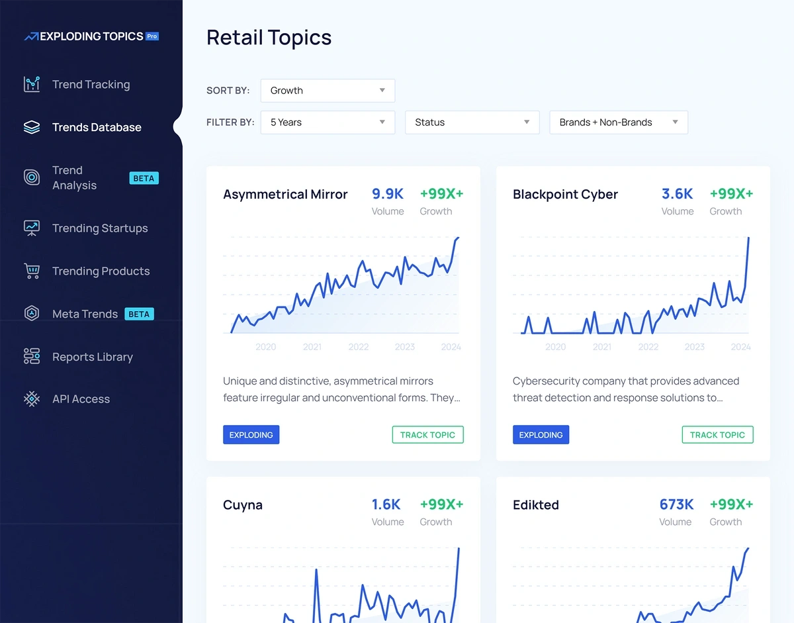Viewport: 794px width, 623px height.
Task: Click the BETA badge beside Meta Trends
Action: (139, 314)
